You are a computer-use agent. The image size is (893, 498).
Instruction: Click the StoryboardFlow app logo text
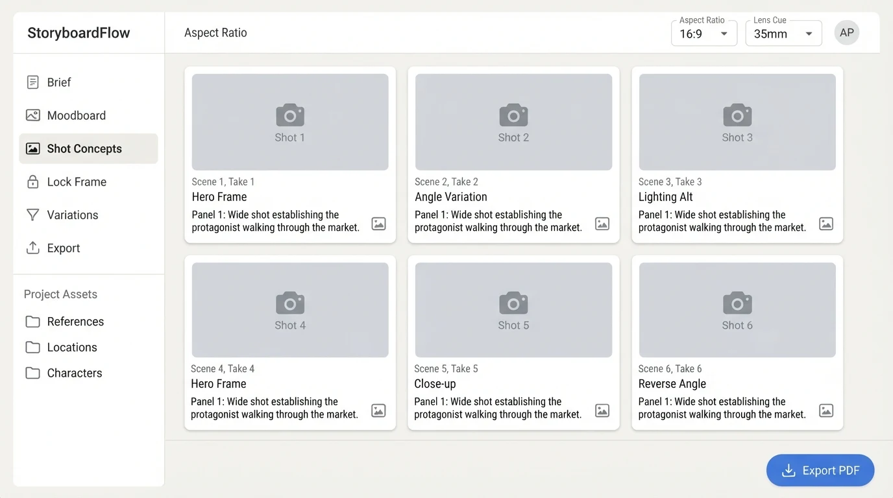pos(79,33)
